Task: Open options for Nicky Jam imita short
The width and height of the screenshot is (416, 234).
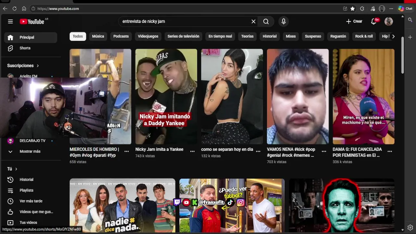Action: point(192,151)
